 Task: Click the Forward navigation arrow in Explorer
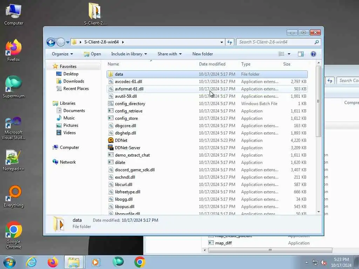click(61, 42)
